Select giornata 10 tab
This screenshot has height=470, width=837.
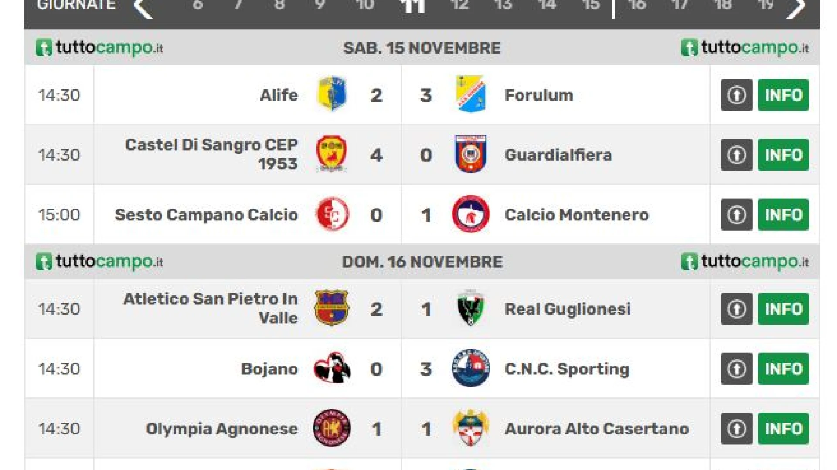[364, 5]
